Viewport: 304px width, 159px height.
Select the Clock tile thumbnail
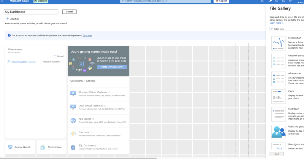tap(278, 96)
